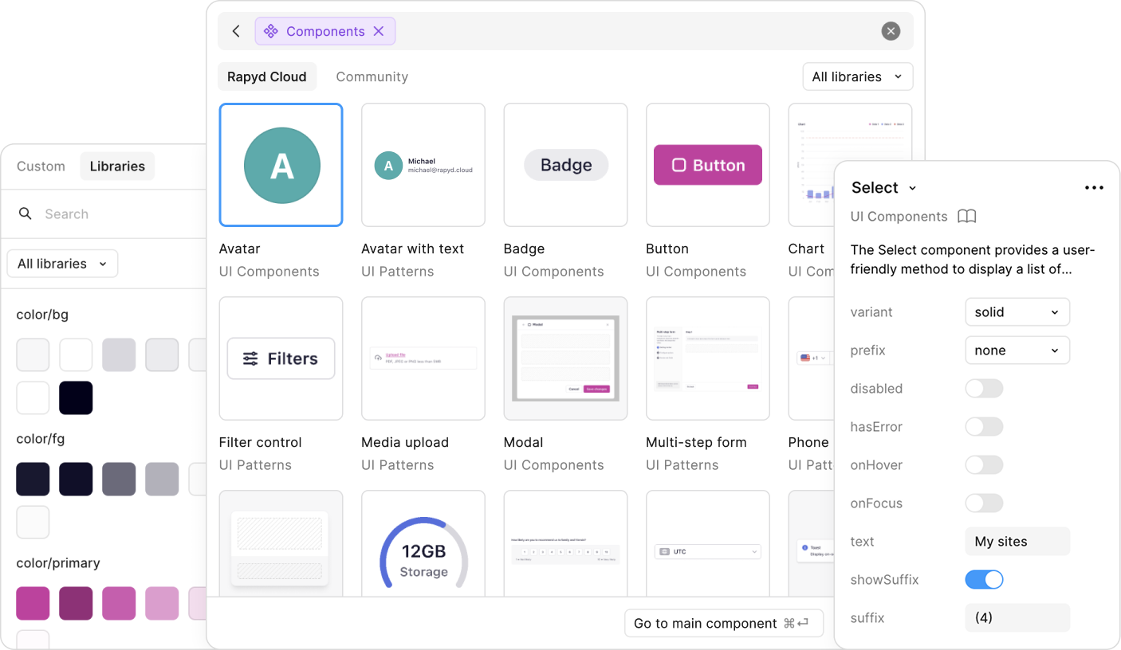Open the three-dots menu in Select panel

[1094, 188]
